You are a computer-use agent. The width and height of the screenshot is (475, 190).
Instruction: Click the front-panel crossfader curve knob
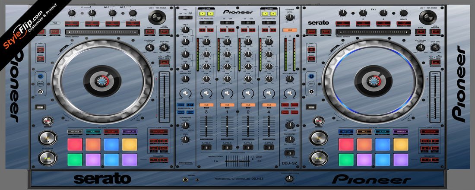point(289,179)
